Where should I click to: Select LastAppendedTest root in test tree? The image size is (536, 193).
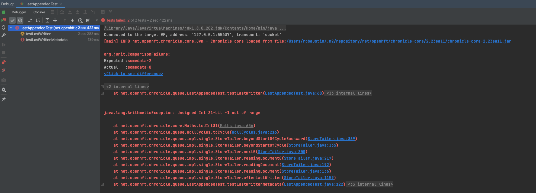54,28
